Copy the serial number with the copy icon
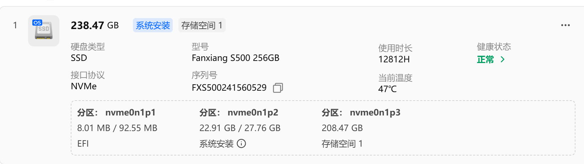Image resolution: width=584 pixels, height=164 pixels. pyautogui.click(x=278, y=88)
